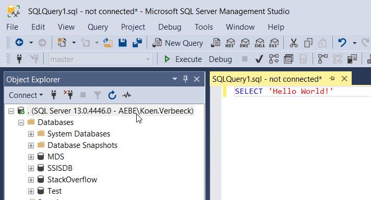Select the StackOverflow database
This screenshot has height=200, width=371.
(72, 180)
